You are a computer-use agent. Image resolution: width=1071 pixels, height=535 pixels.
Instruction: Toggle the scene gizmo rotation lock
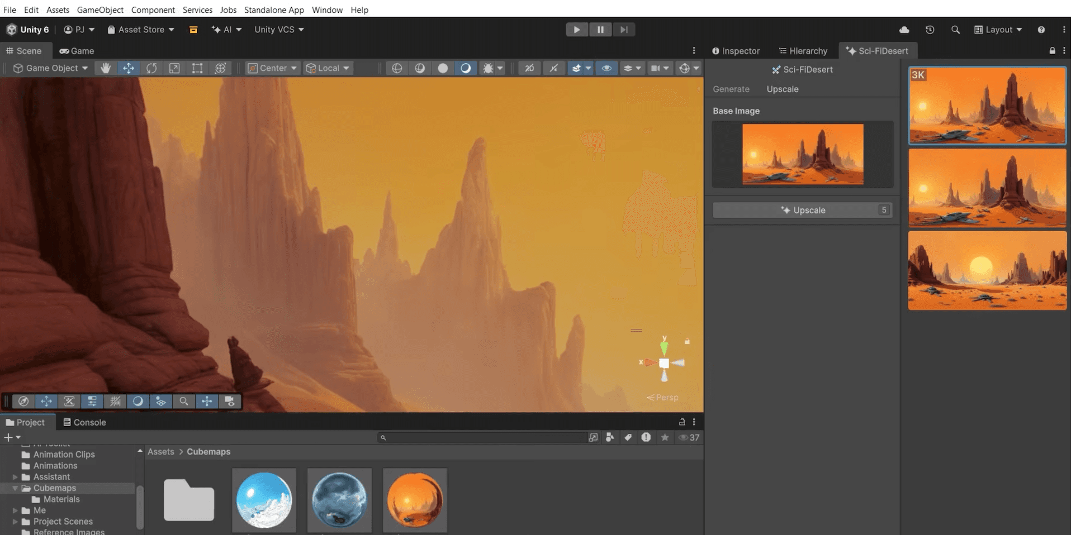click(x=687, y=341)
